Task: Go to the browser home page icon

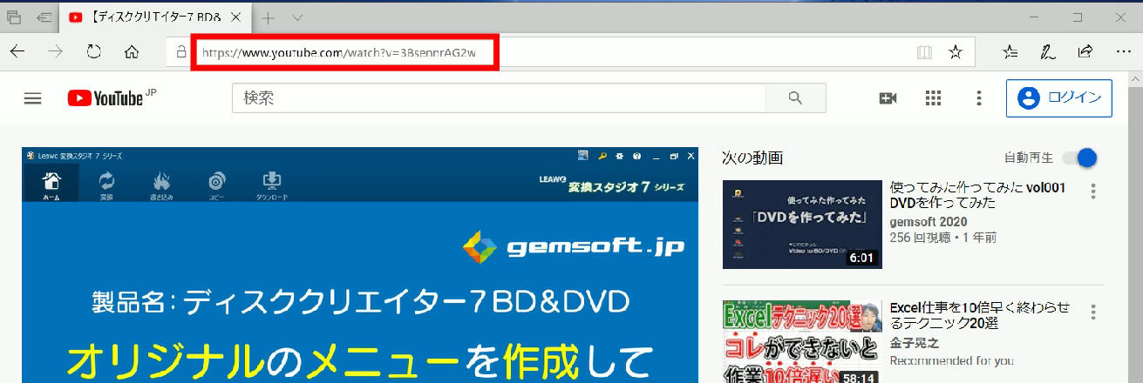Action: click(132, 52)
